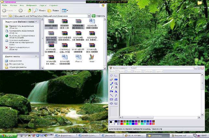Select the Text tool in Paint

click(116, 91)
